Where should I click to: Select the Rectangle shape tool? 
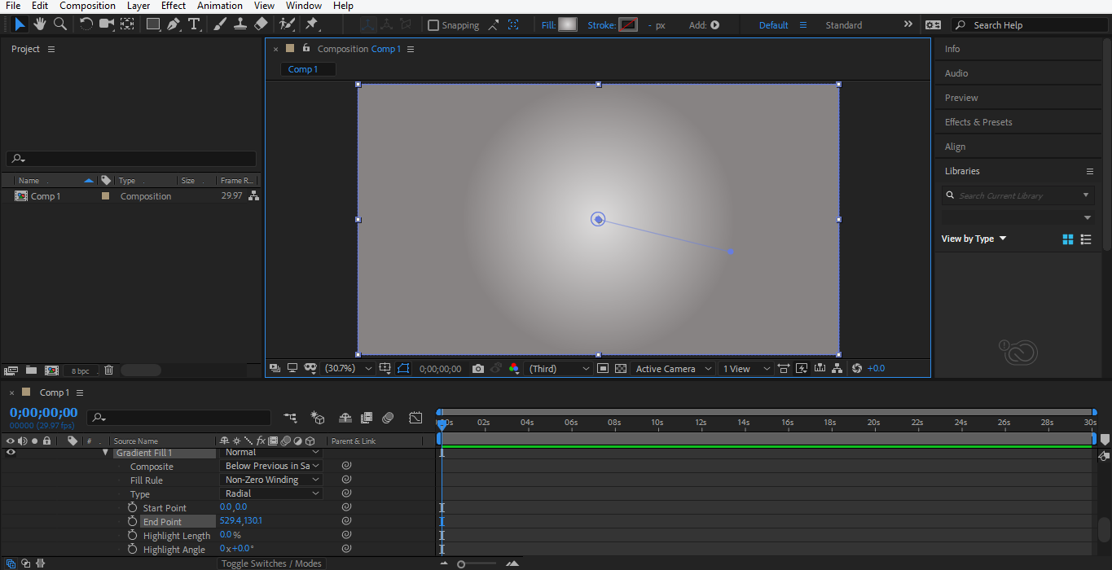[152, 24]
